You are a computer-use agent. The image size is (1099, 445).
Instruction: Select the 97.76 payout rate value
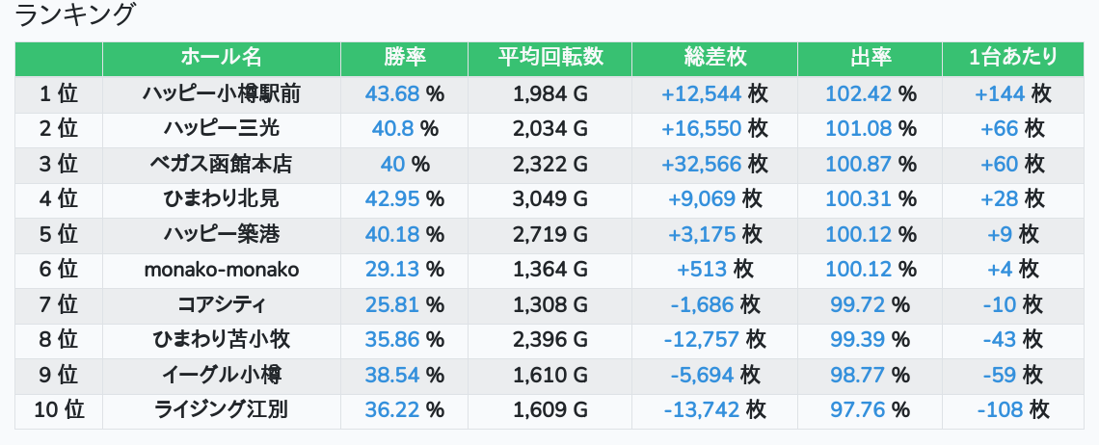858,410
